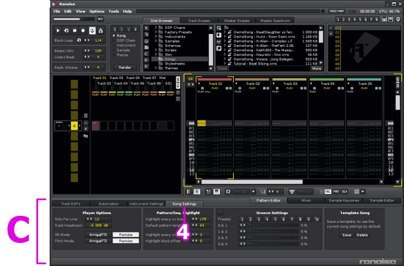This screenshot has height=266, width=404.
Task: Open the Edit menu
Action: pyautogui.click(x=68, y=12)
